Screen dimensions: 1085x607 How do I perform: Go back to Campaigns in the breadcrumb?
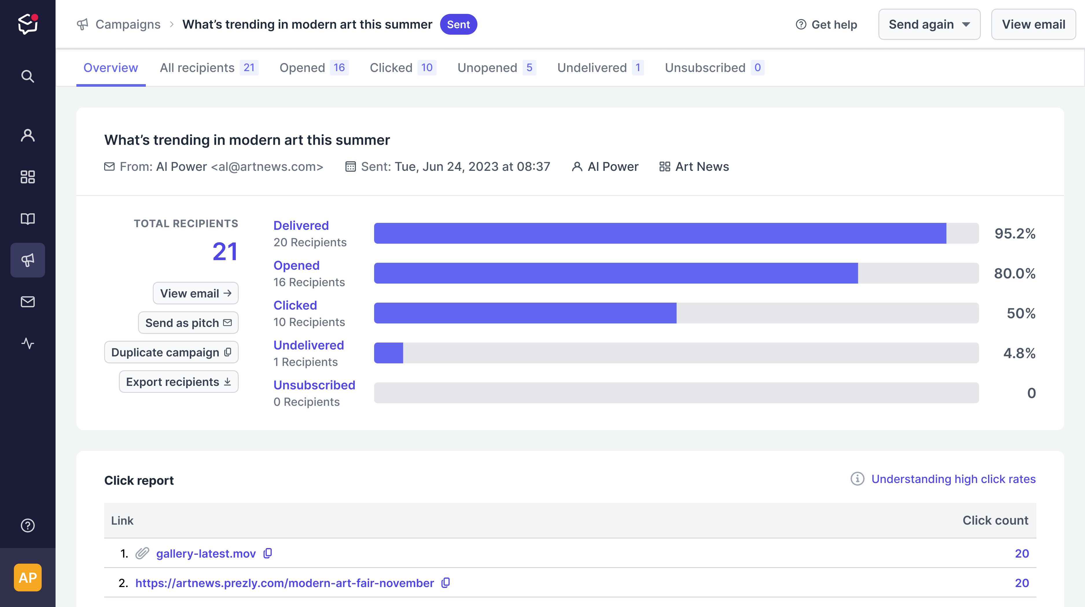pos(128,24)
